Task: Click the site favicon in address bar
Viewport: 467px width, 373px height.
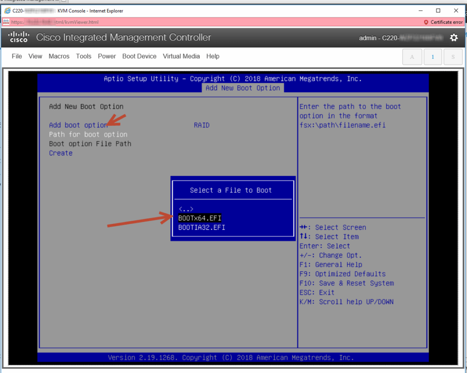Action: (6, 22)
